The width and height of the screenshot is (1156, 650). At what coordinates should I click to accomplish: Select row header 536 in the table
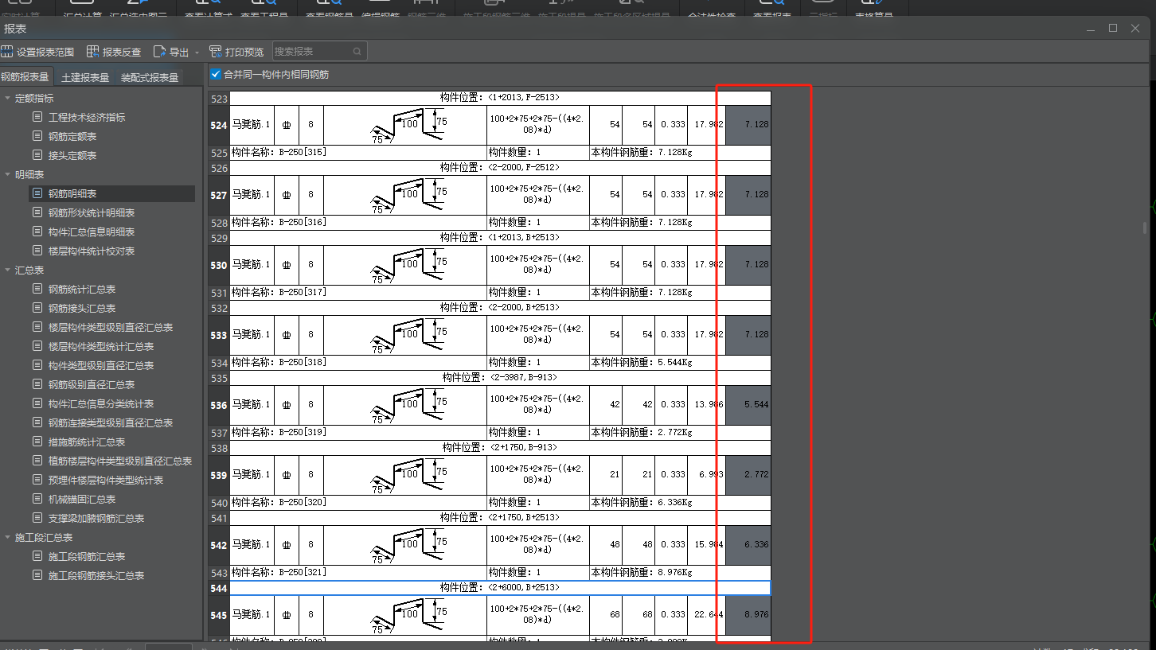coord(219,405)
